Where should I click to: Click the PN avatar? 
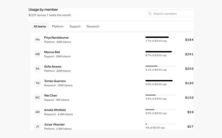pyautogui.click(x=37, y=40)
